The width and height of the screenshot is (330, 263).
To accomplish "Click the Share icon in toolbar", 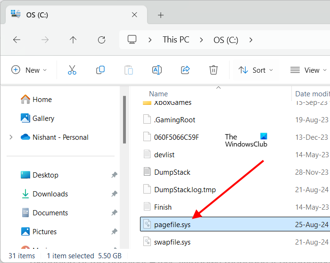I will [x=185, y=70].
